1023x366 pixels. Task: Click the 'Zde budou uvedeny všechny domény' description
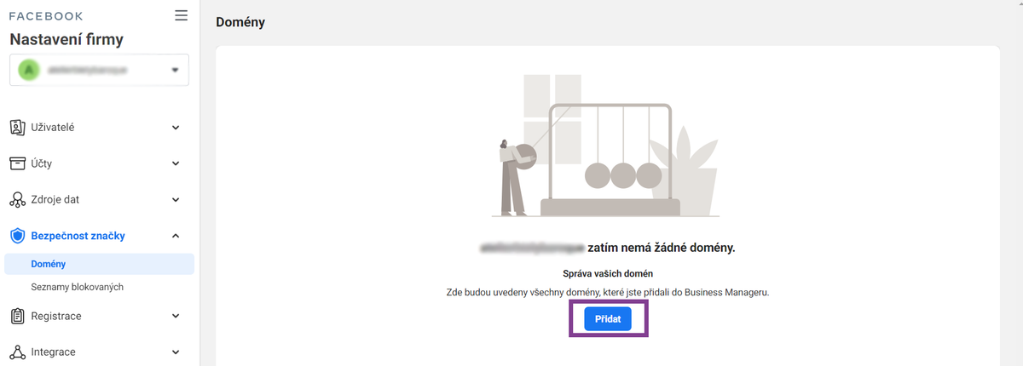(608, 293)
